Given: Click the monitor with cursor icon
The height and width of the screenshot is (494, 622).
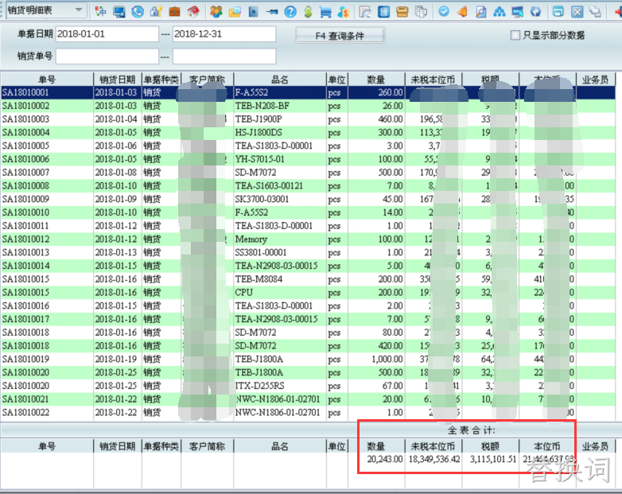Looking at the screenshot, I should [x=517, y=12].
